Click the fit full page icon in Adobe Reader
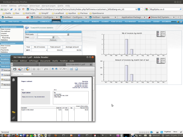 point(76,69)
